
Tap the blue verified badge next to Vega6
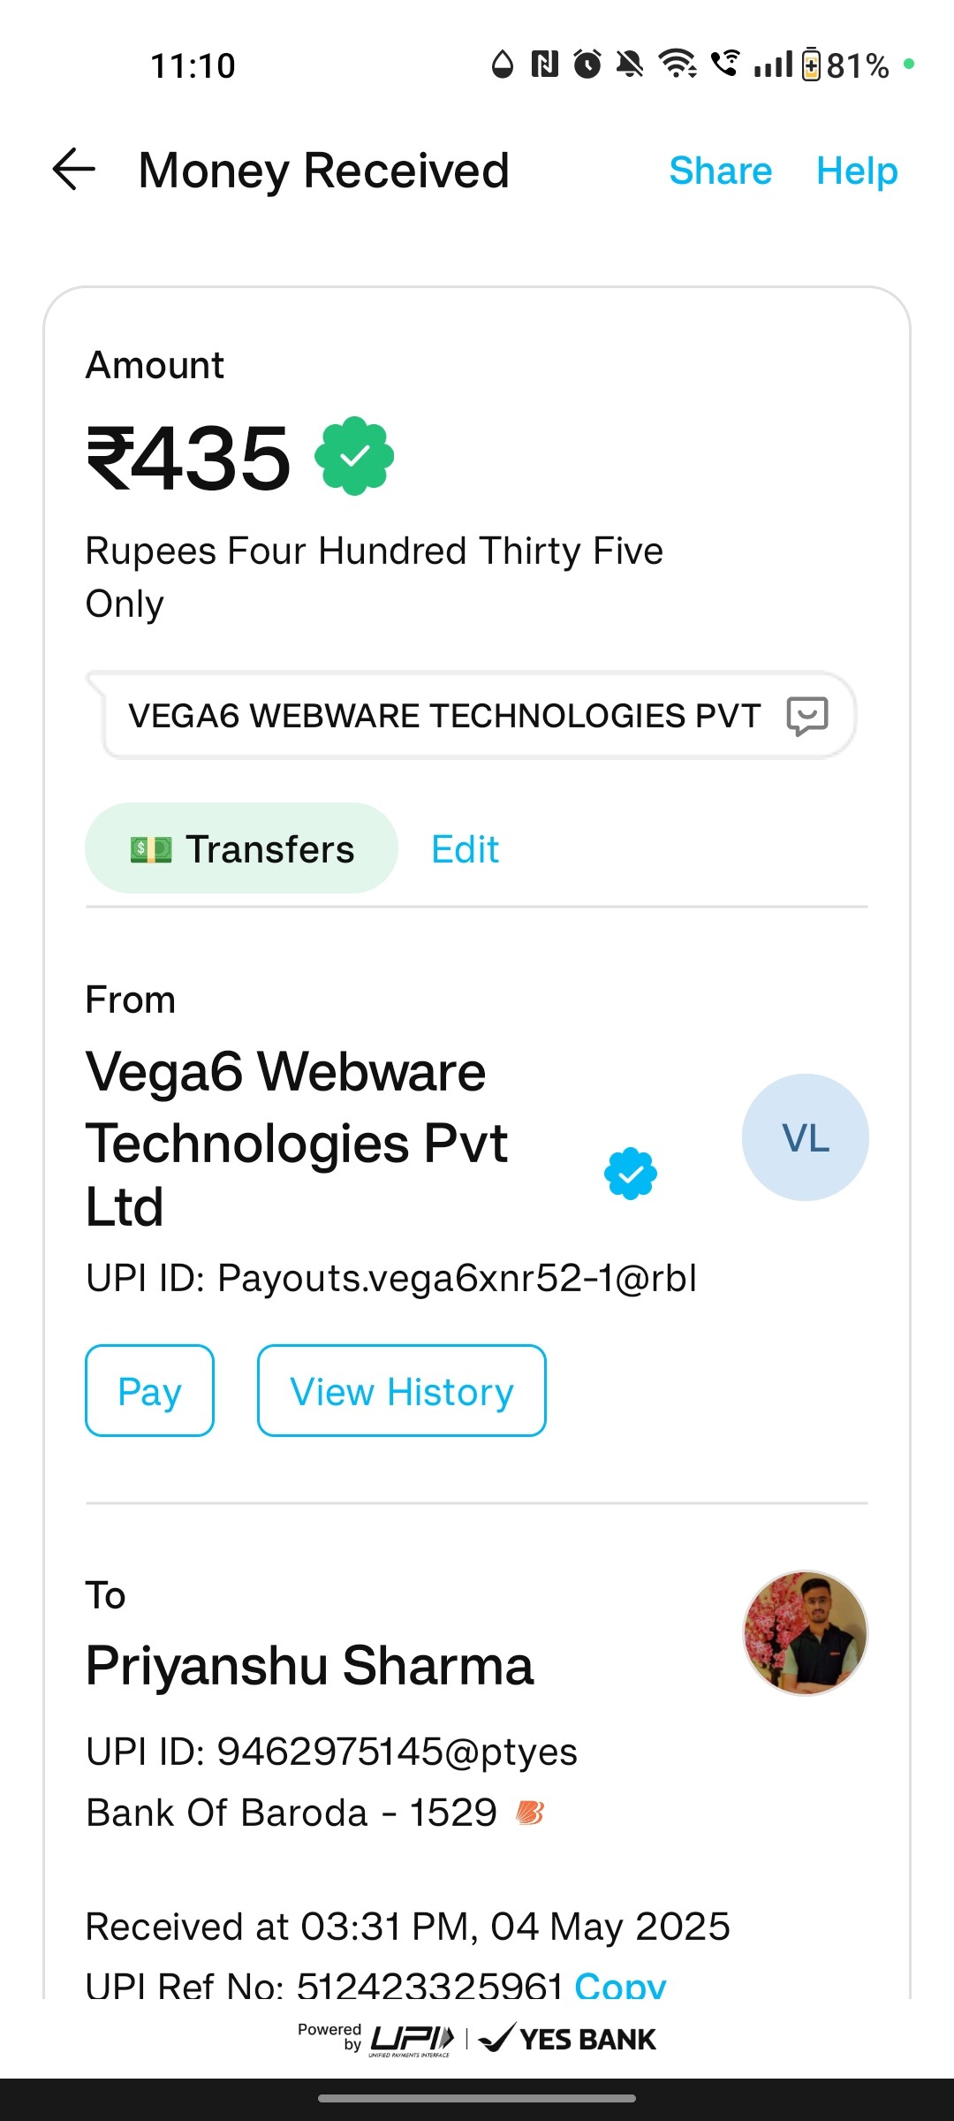click(631, 1174)
